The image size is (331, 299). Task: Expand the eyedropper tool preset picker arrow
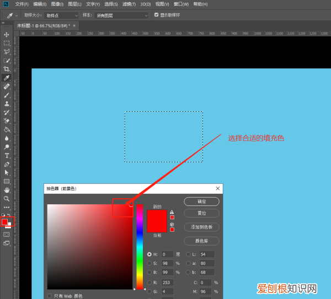(x=16, y=15)
